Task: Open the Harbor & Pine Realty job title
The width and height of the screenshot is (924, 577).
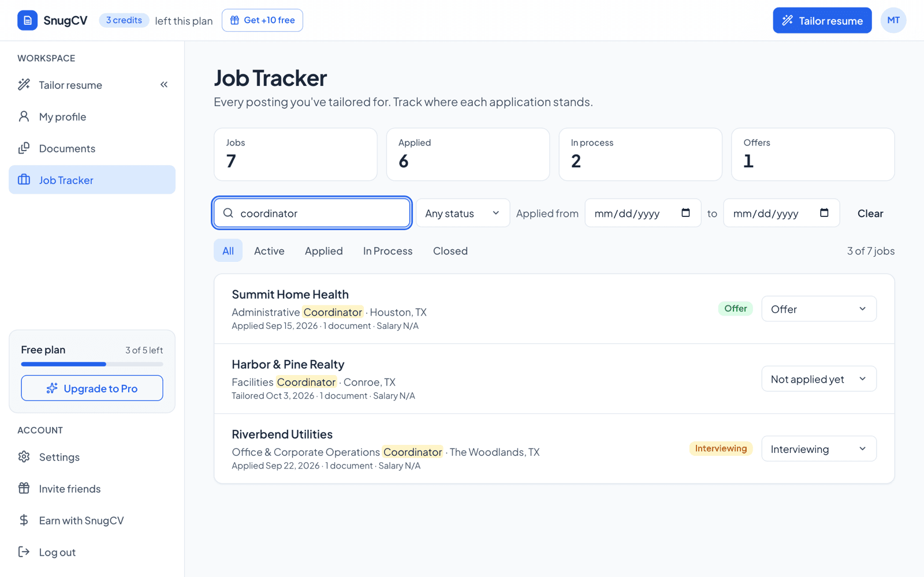Action: 288,364
